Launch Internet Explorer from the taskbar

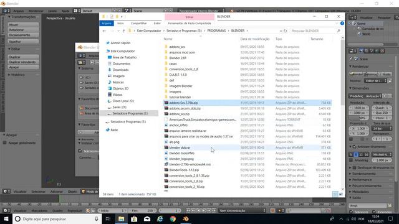[x=160, y=218]
